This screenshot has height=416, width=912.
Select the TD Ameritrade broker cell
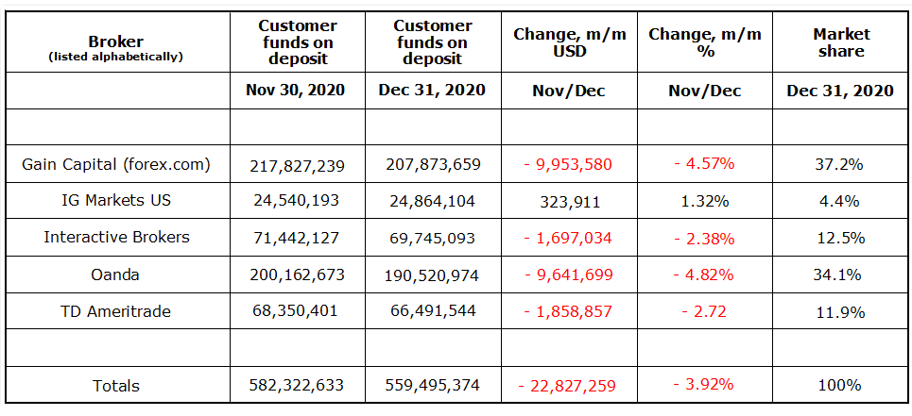pyautogui.click(x=116, y=310)
